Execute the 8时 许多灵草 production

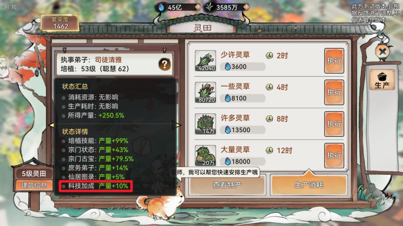pos(334,124)
